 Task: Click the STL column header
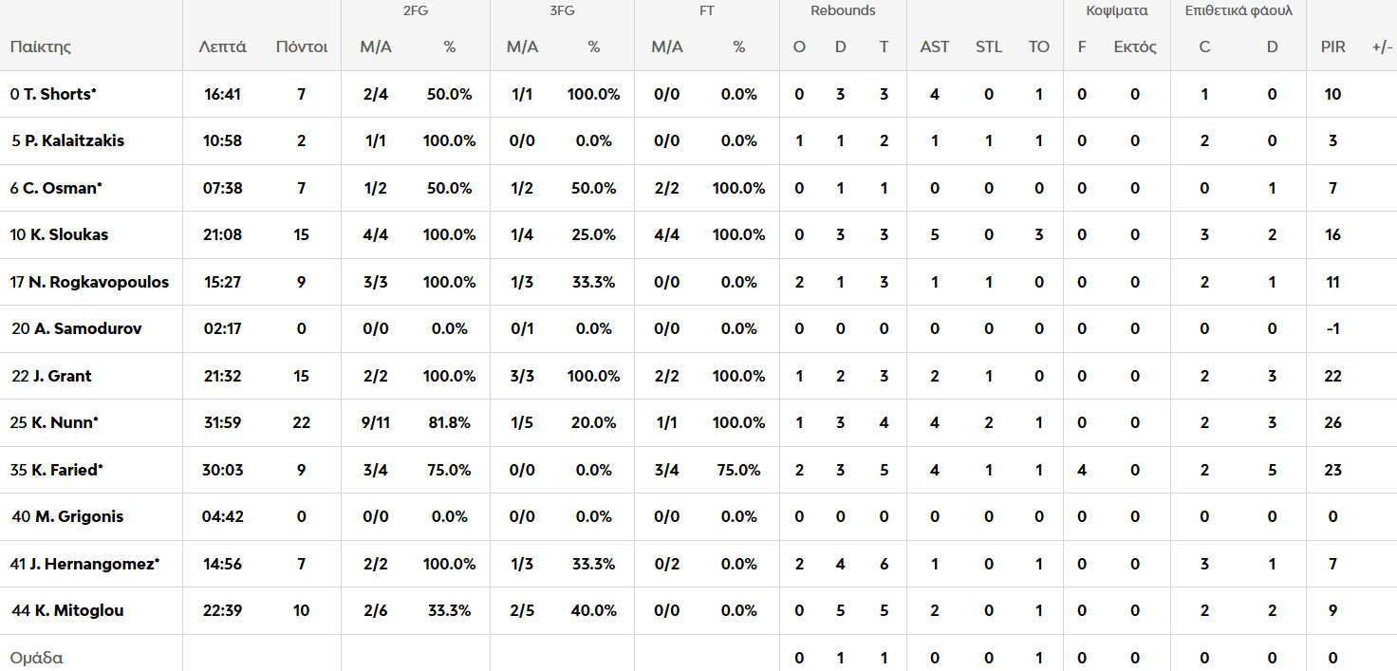tap(988, 47)
